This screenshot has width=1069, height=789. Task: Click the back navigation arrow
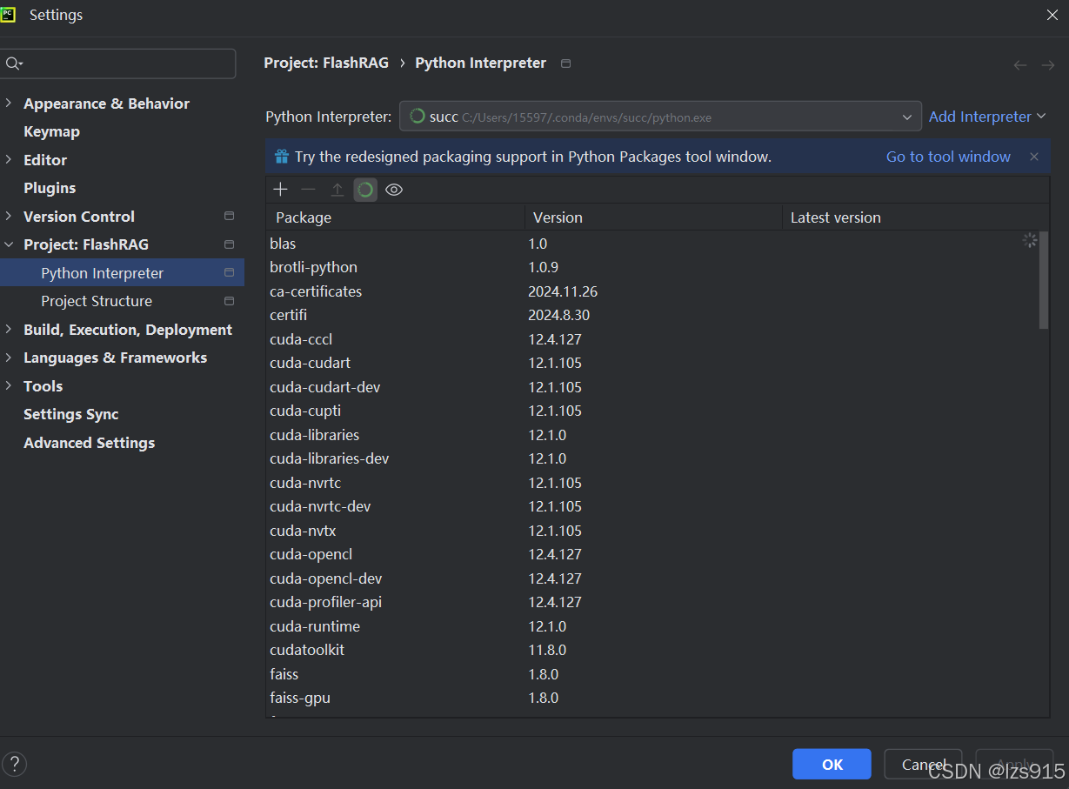[x=1020, y=64]
